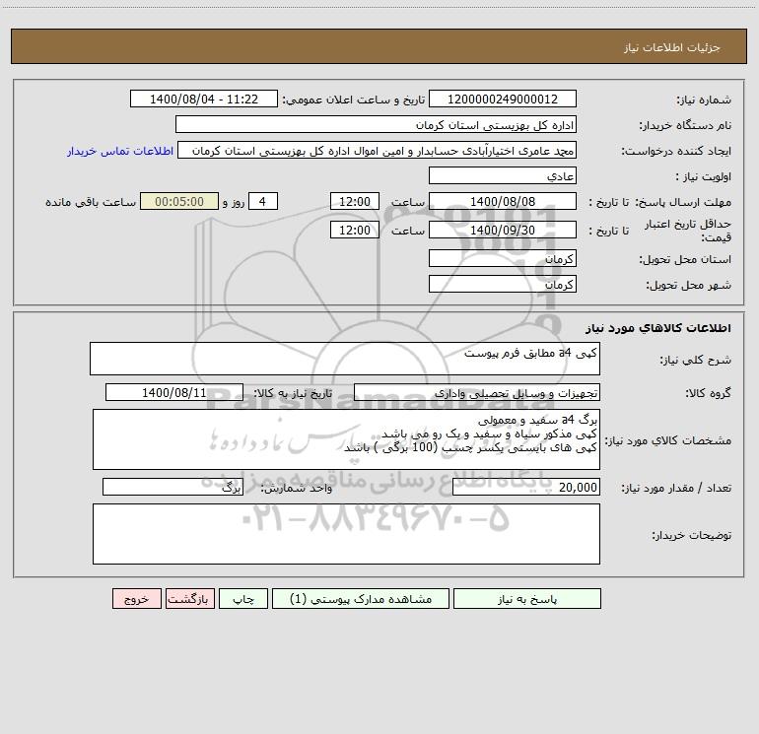759x734 pixels.
Task: Click the priority field showing عادی
Action: click(x=503, y=175)
